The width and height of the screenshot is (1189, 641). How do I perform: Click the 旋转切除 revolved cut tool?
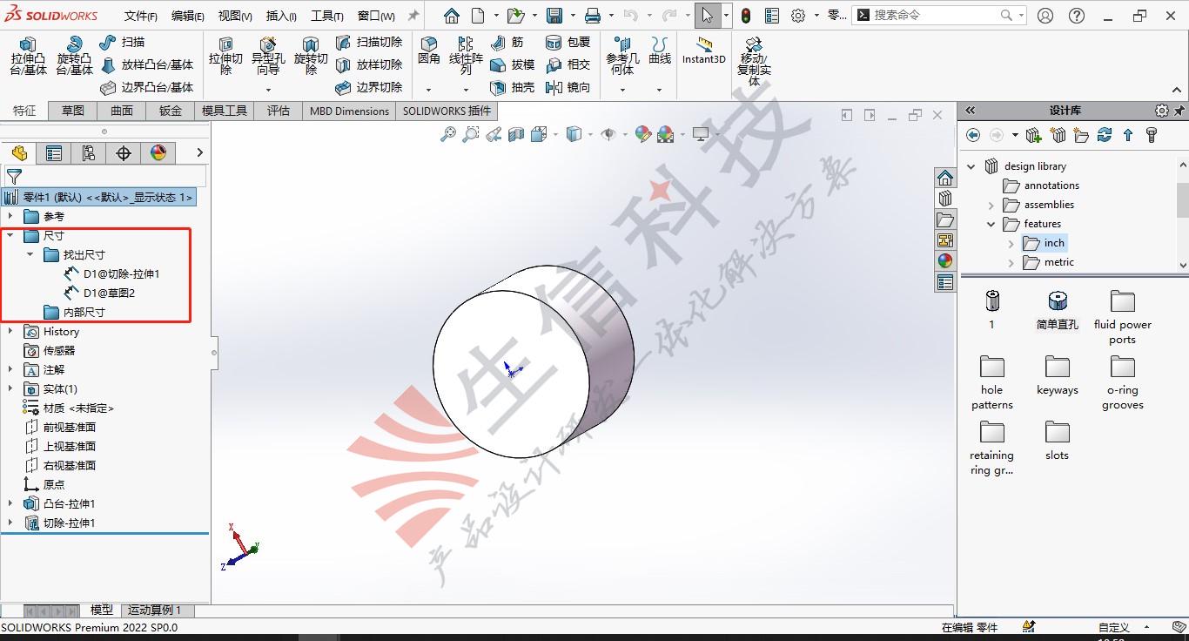pos(311,56)
